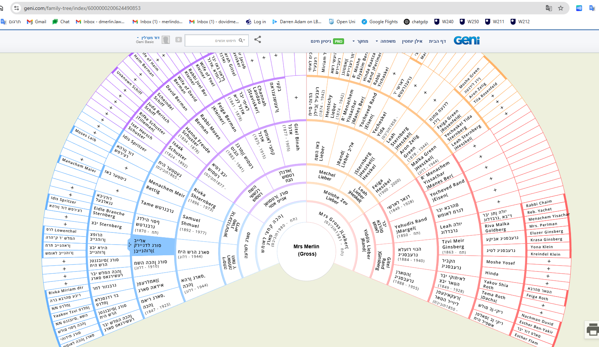Image resolution: width=599 pixels, height=347 pixels.
Task: View site information icon beside URL
Action: click(17, 8)
